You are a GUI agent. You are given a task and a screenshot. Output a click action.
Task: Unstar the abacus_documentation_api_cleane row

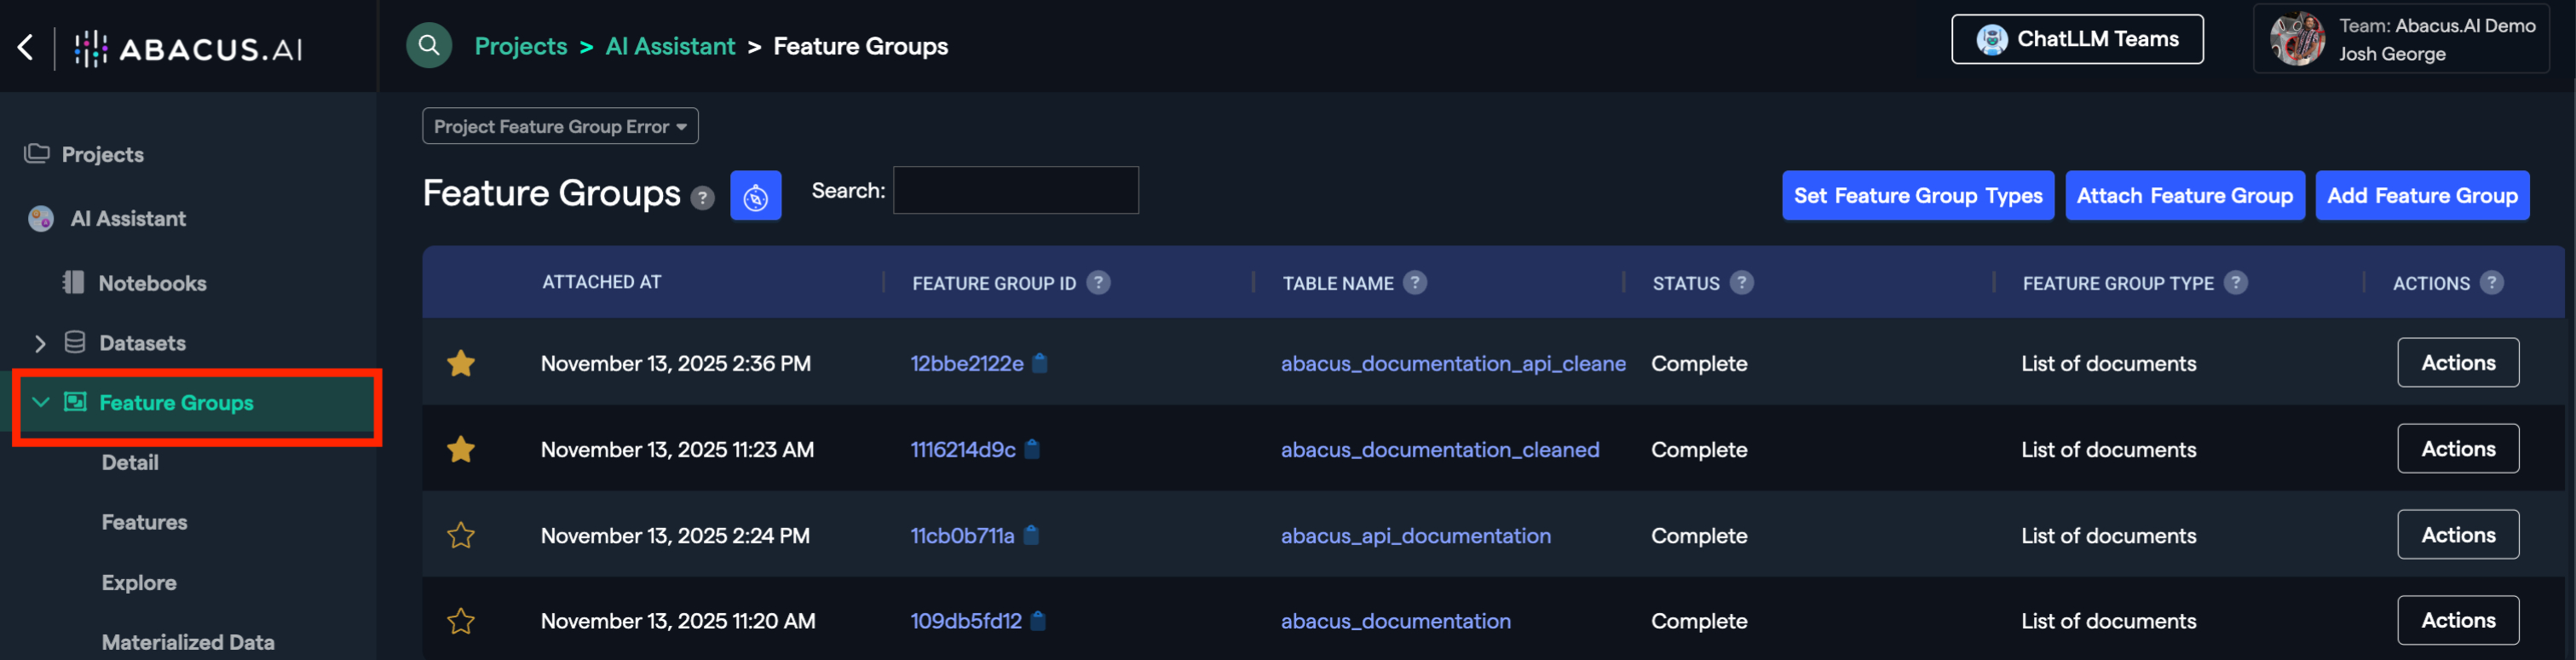click(461, 363)
